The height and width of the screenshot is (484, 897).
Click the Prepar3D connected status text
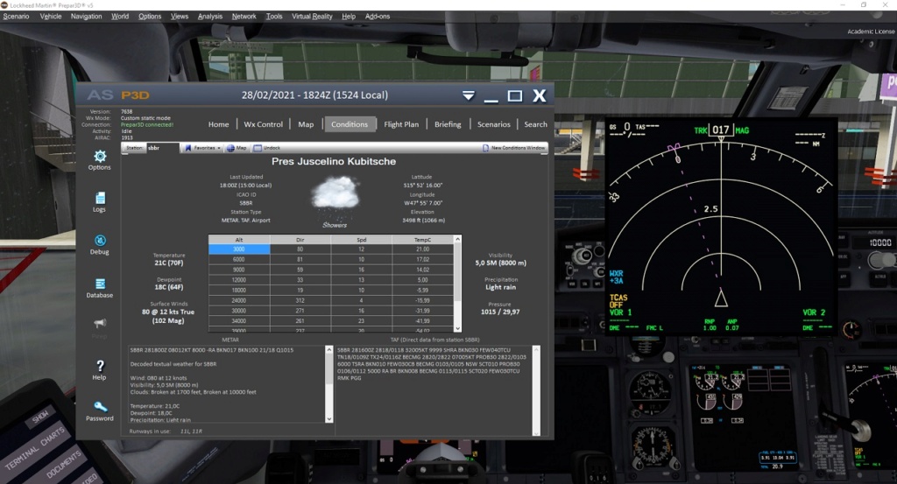(x=147, y=124)
